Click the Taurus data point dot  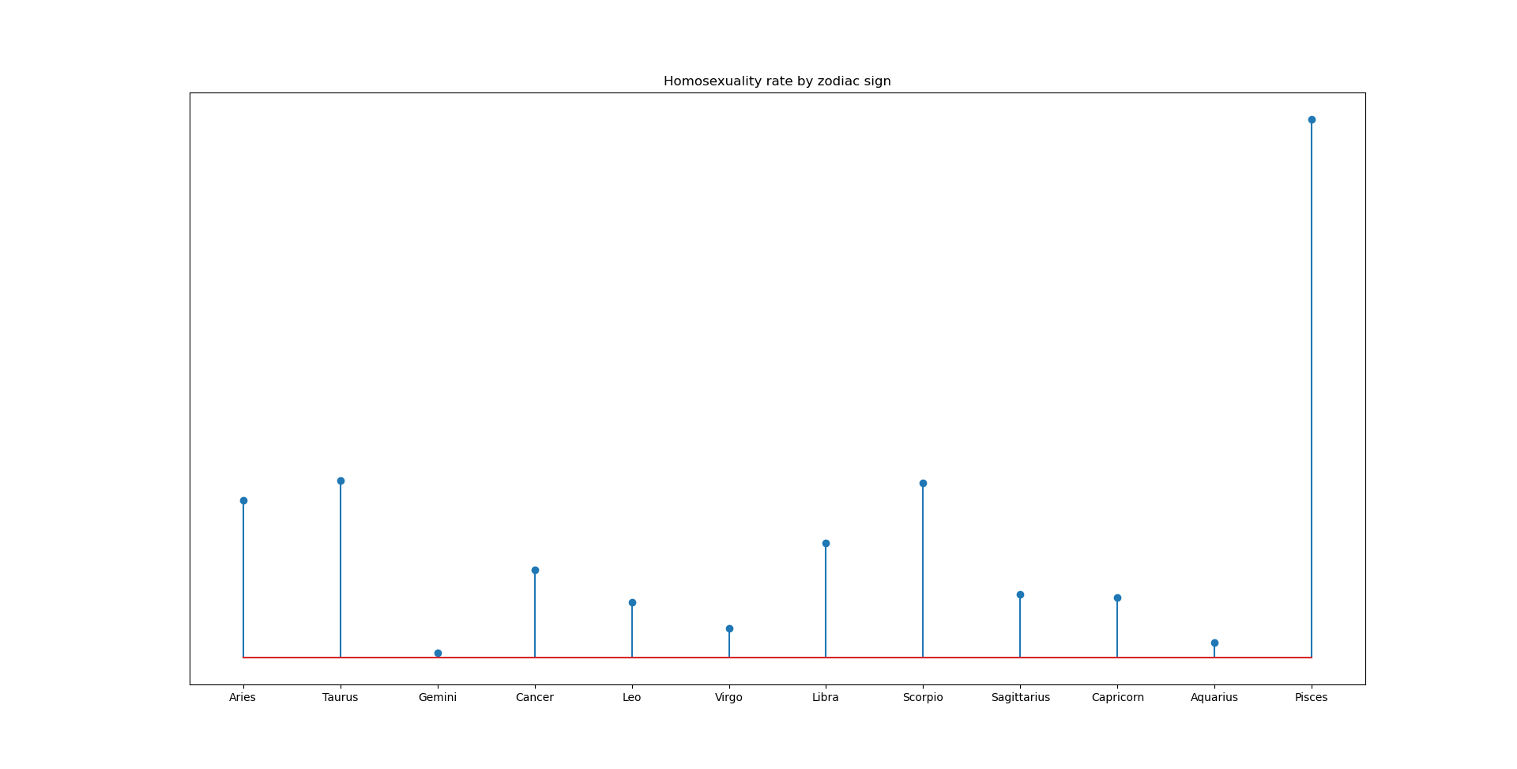point(341,481)
